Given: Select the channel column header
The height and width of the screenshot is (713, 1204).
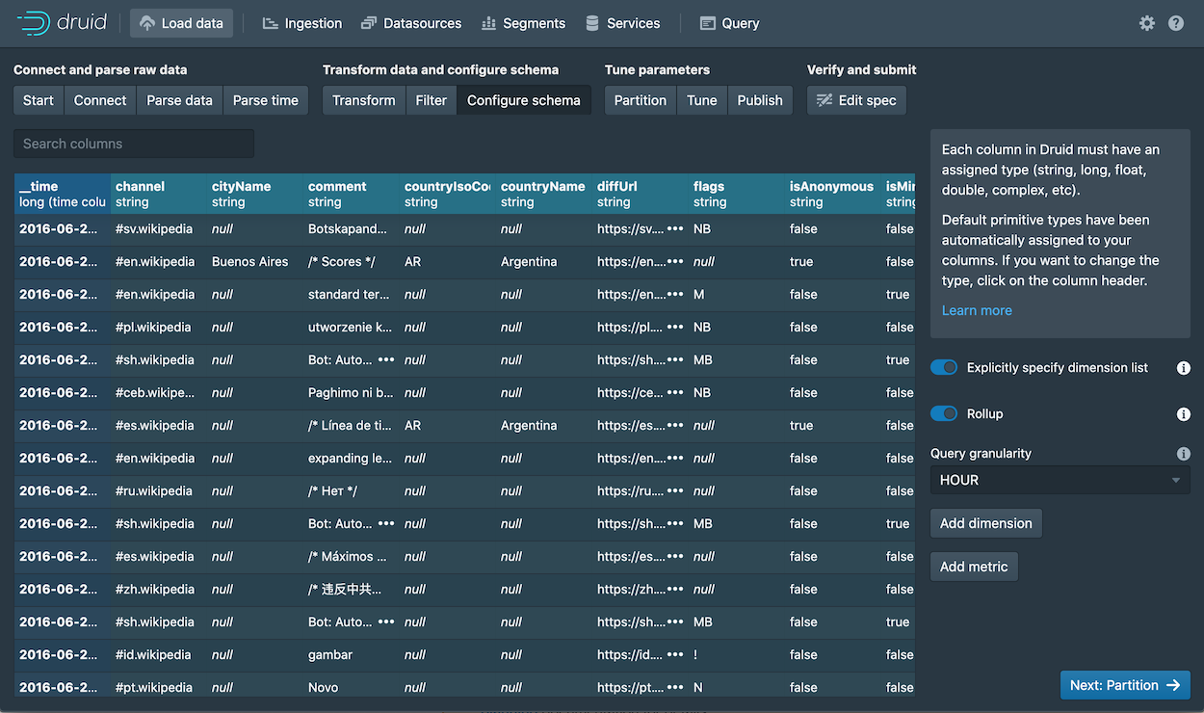Looking at the screenshot, I should point(159,194).
